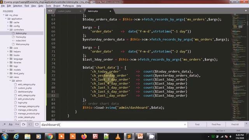Expand the logs folder

point(8,66)
